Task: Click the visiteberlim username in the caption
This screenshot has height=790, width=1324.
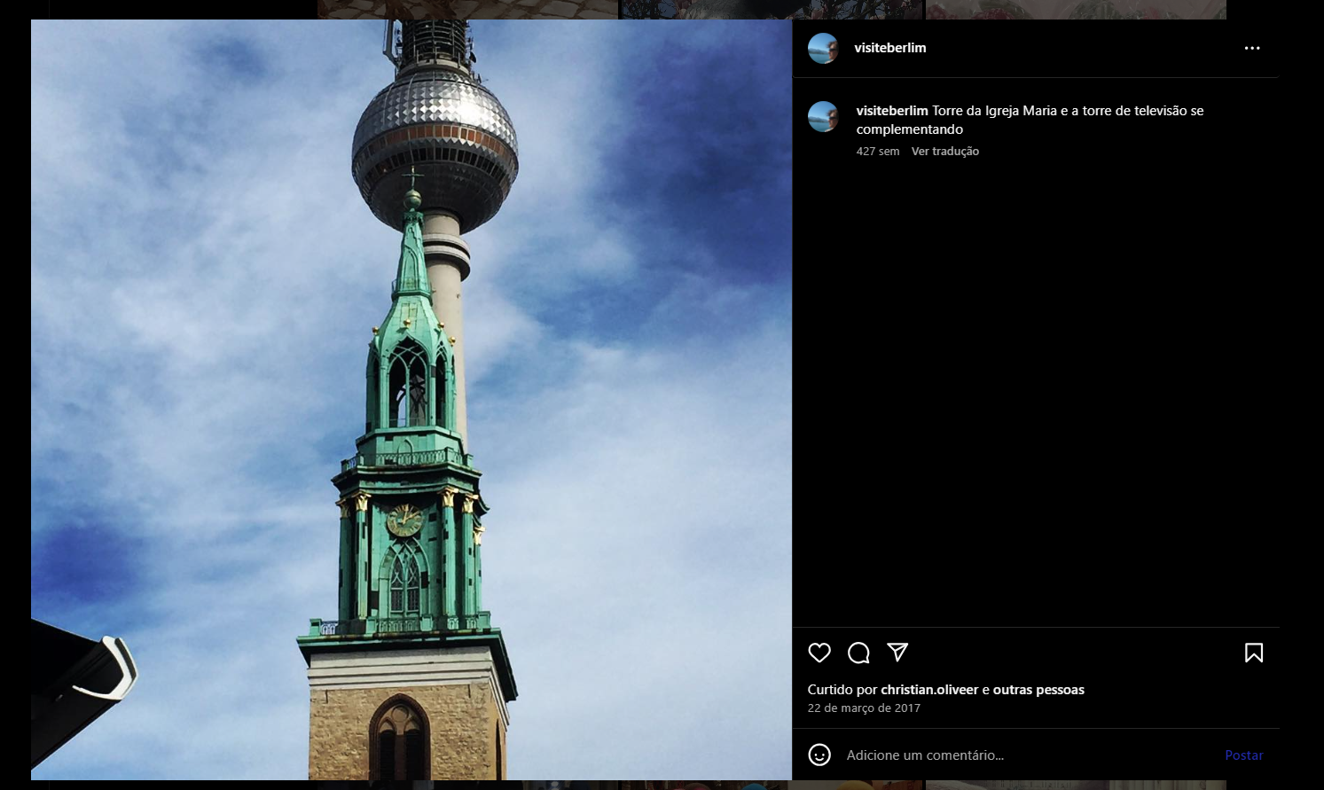Action: [891, 111]
